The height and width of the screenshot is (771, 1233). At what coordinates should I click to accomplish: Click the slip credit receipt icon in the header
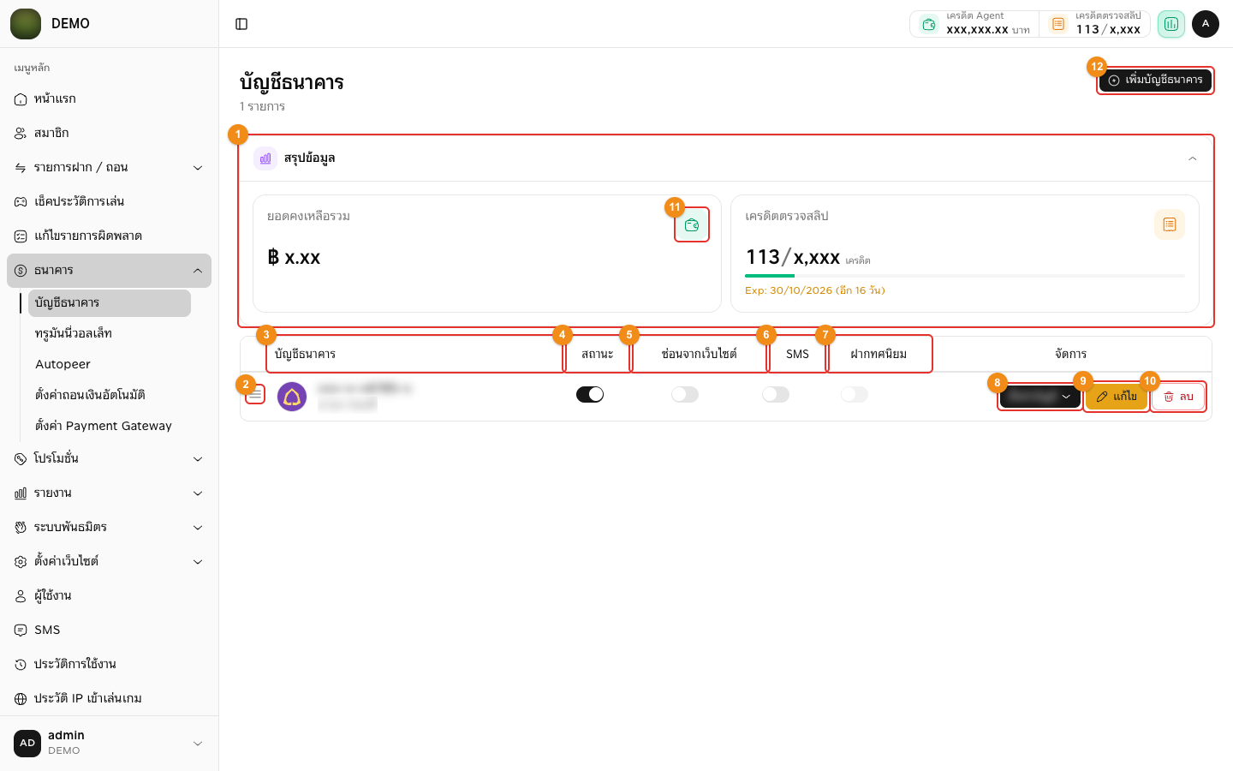tap(1058, 24)
